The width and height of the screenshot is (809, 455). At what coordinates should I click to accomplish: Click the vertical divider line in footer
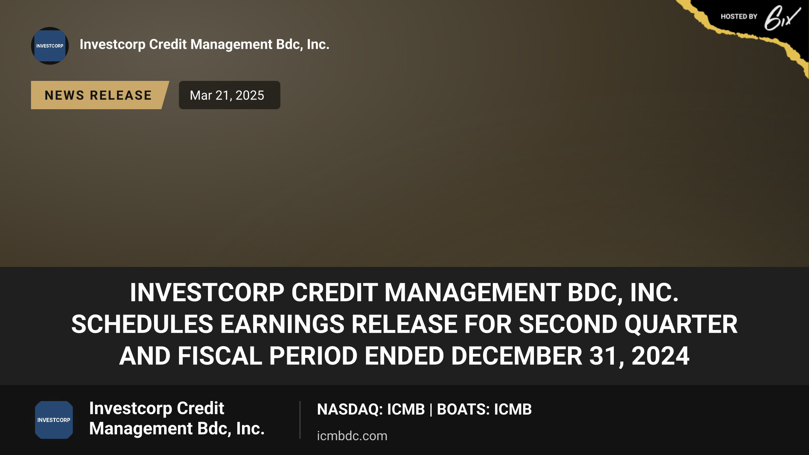pos(300,420)
